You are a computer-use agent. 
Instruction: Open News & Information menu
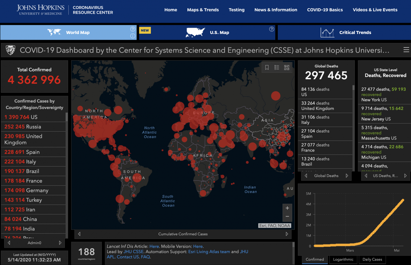276,10
